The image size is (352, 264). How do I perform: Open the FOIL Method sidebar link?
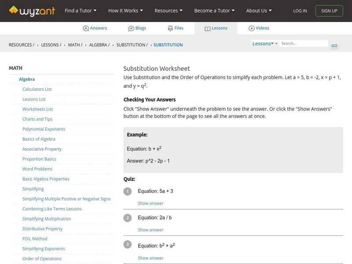pyautogui.click(x=35, y=238)
